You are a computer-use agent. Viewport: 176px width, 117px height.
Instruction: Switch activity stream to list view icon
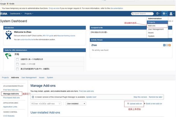[x=167, y=45]
